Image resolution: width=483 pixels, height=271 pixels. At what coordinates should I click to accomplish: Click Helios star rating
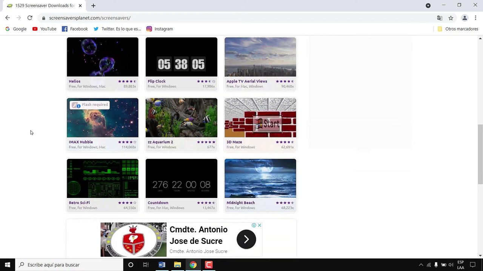click(127, 81)
